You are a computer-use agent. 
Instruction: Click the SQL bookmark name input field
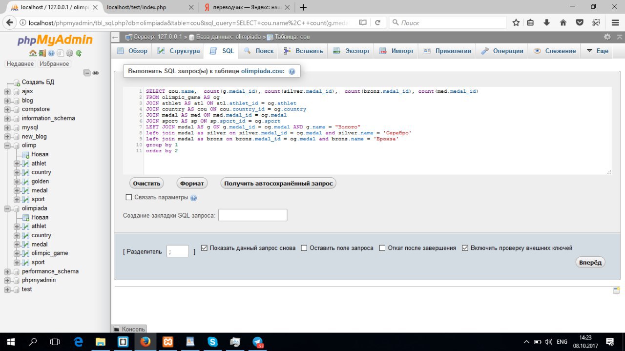[x=252, y=215]
